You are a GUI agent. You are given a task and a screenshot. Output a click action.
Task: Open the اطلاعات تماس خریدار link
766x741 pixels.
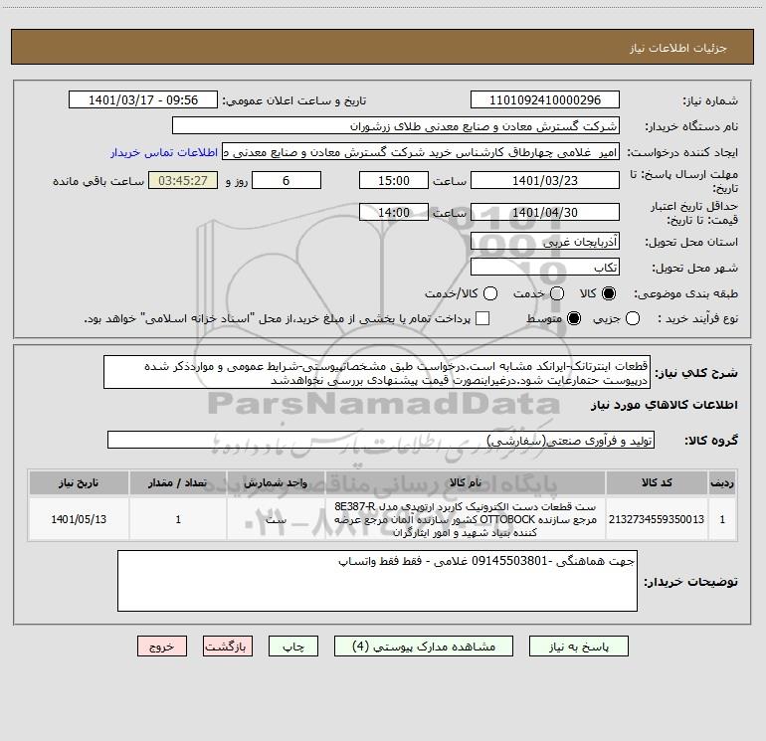164,152
